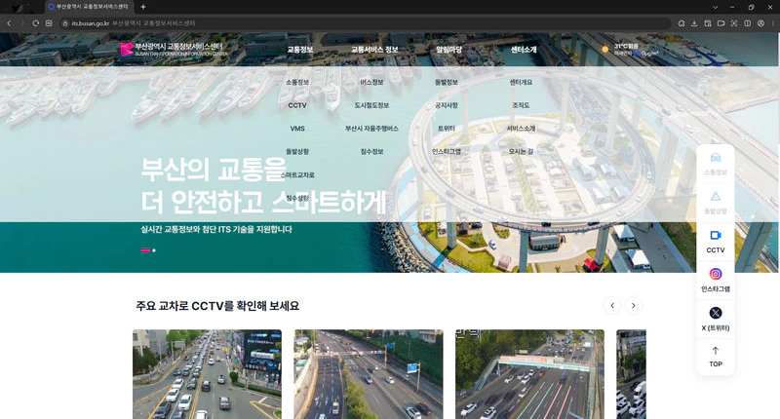Open 버스정보 submenu item
Image resolution: width=780 pixels, height=419 pixels.
(x=372, y=83)
